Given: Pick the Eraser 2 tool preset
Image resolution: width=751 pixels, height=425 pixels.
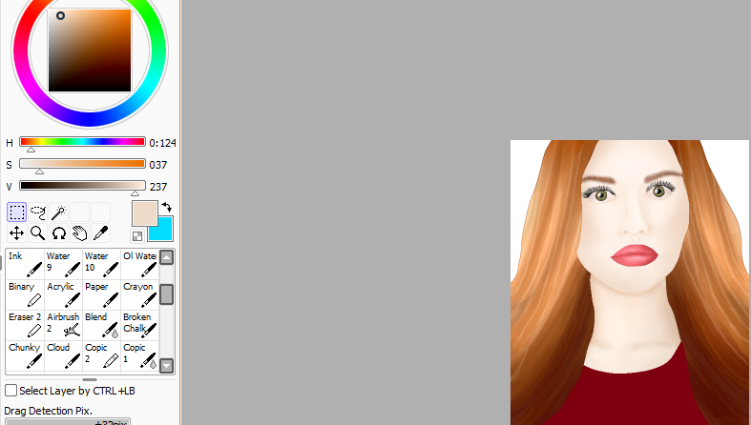Looking at the screenshot, I should [x=24, y=325].
